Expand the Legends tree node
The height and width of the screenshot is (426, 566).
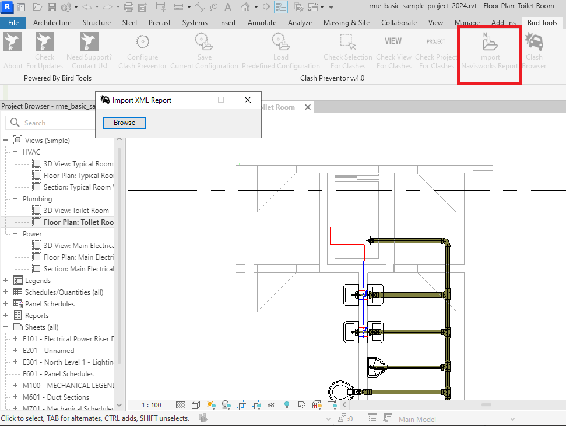(6, 281)
